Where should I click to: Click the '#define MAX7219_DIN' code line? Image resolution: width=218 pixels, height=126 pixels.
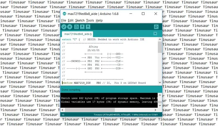(104, 83)
